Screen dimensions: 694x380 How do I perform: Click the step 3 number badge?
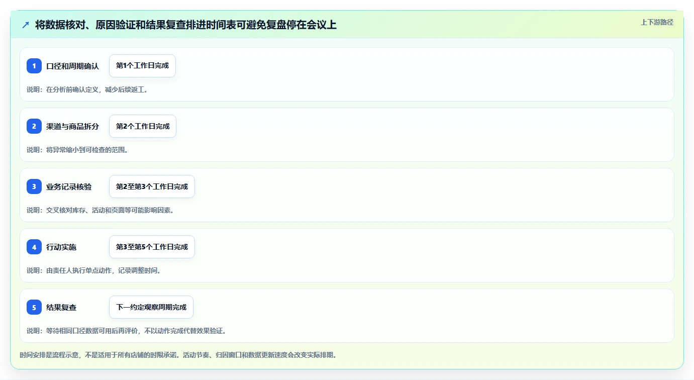[34, 186]
